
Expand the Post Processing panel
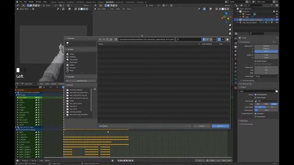coord(246,124)
